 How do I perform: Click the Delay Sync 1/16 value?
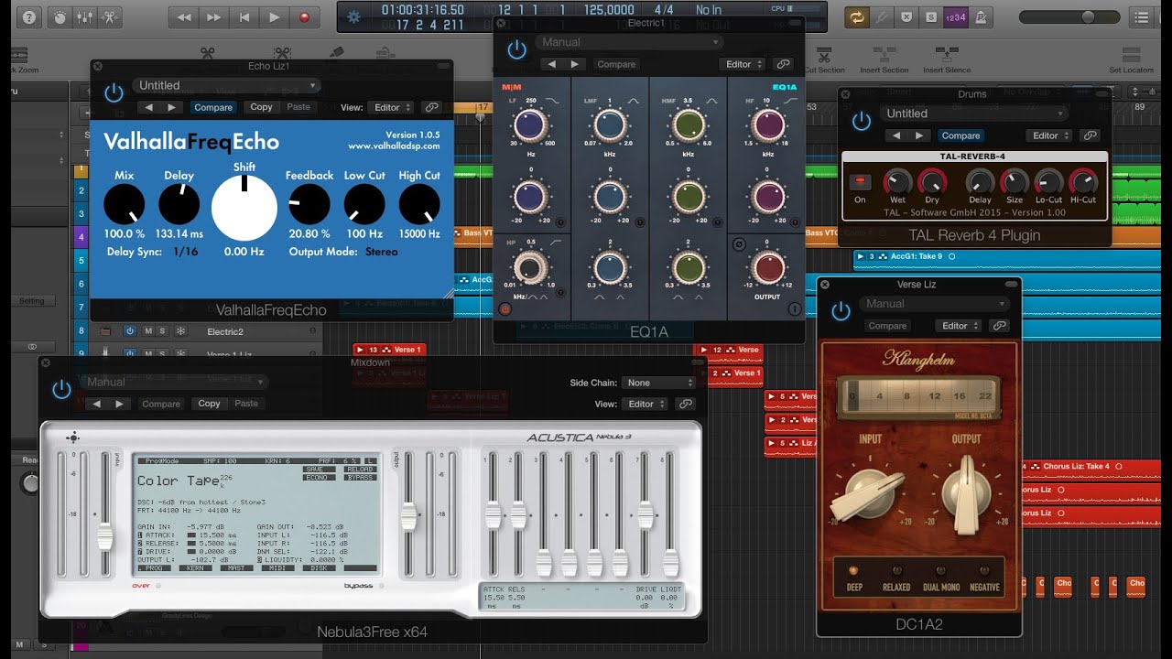tap(185, 252)
